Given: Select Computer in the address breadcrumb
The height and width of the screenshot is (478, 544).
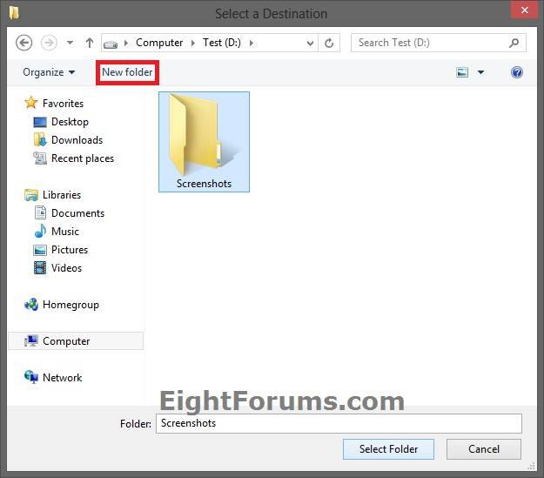Looking at the screenshot, I should (x=159, y=43).
